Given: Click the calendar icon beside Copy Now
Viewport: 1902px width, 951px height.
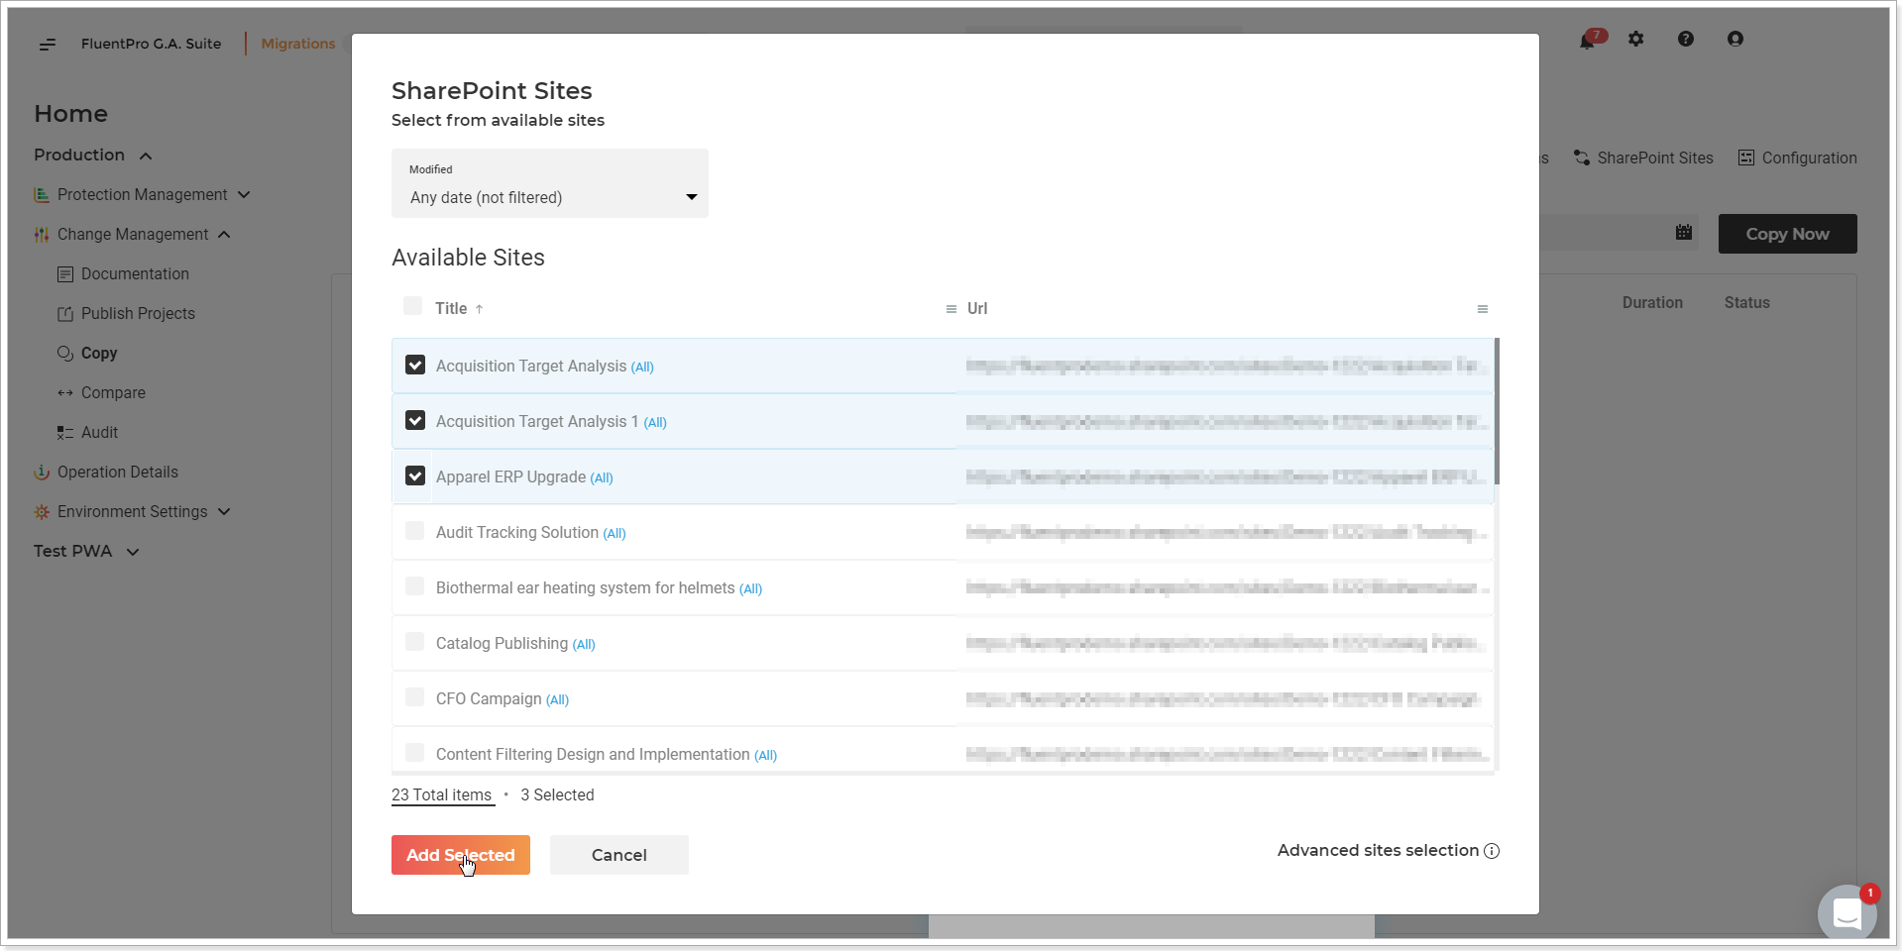Looking at the screenshot, I should [1684, 233].
